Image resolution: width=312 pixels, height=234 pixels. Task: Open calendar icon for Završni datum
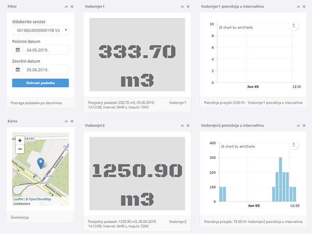tap(18, 70)
